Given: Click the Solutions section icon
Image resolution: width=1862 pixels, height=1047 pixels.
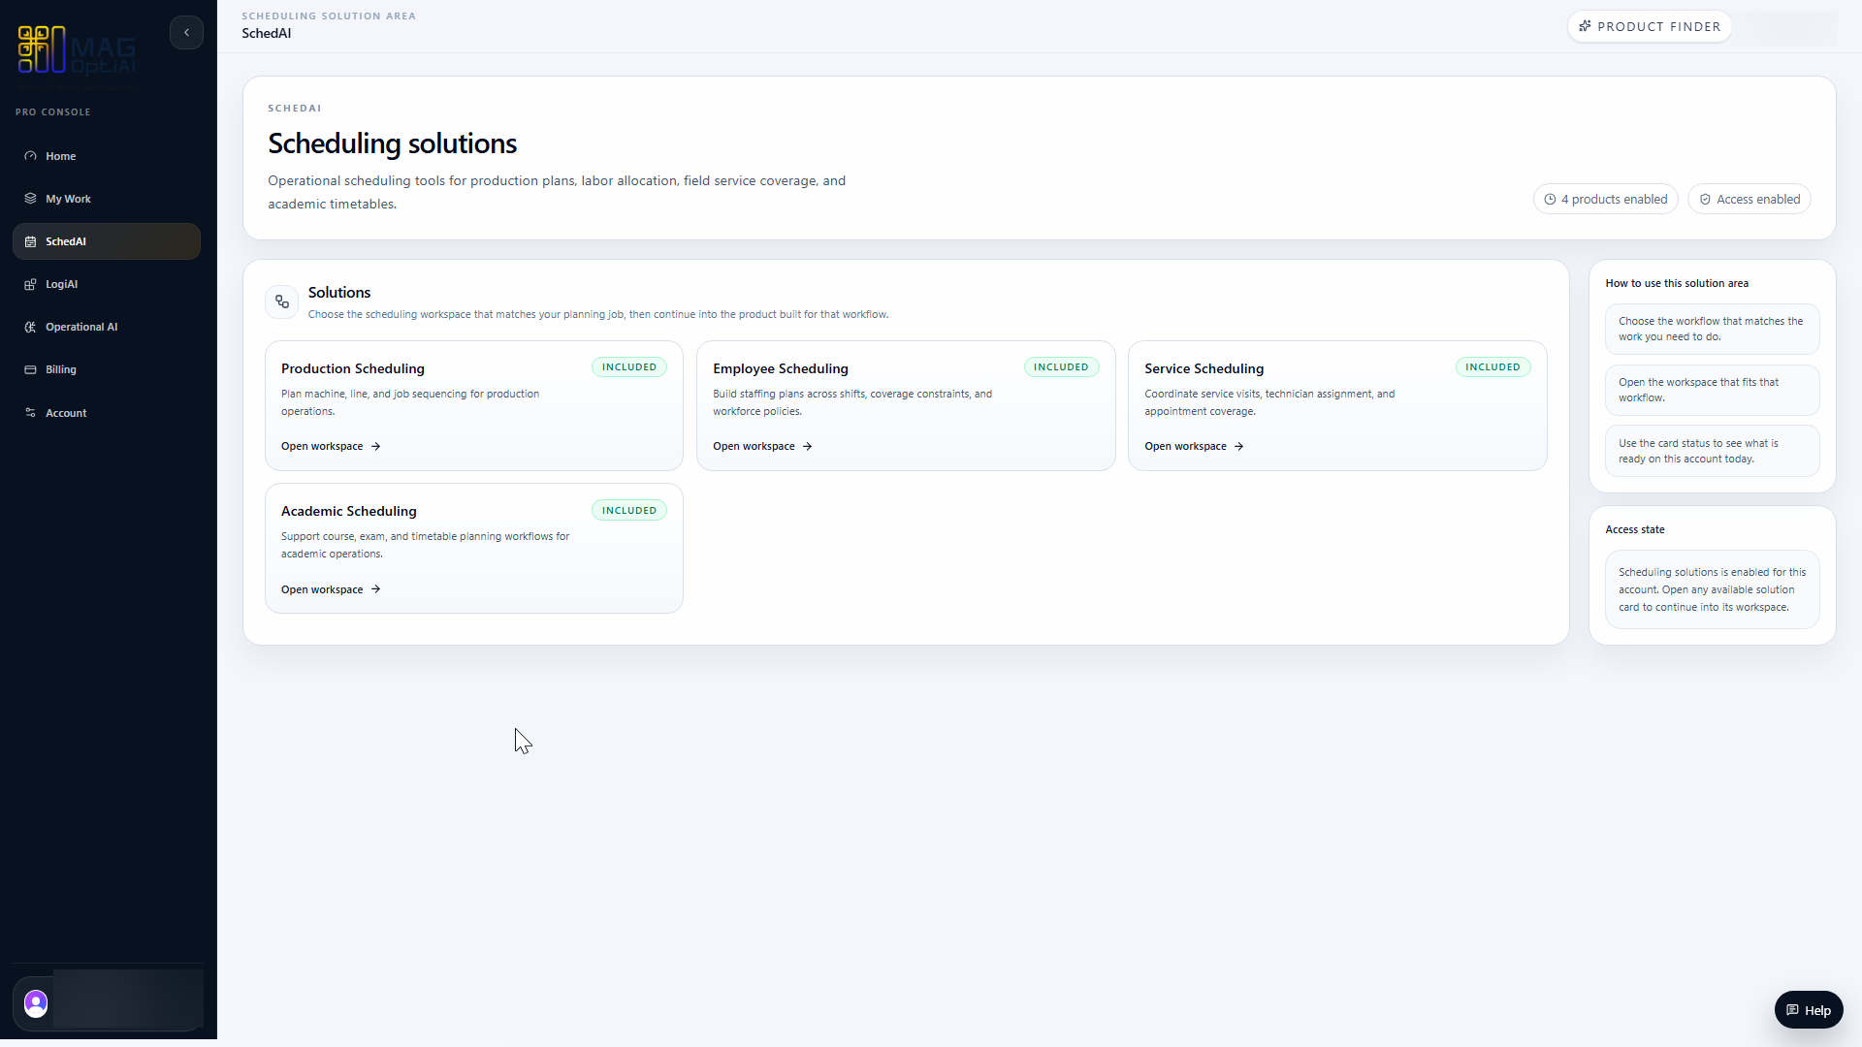Looking at the screenshot, I should point(282,301).
